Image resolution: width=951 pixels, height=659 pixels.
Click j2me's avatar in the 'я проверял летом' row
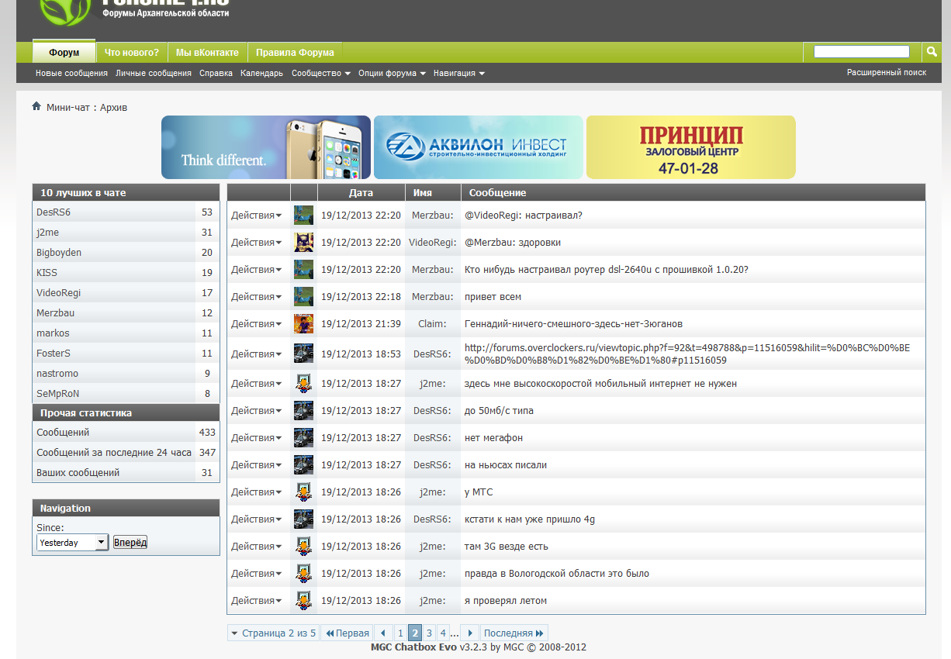coord(304,601)
